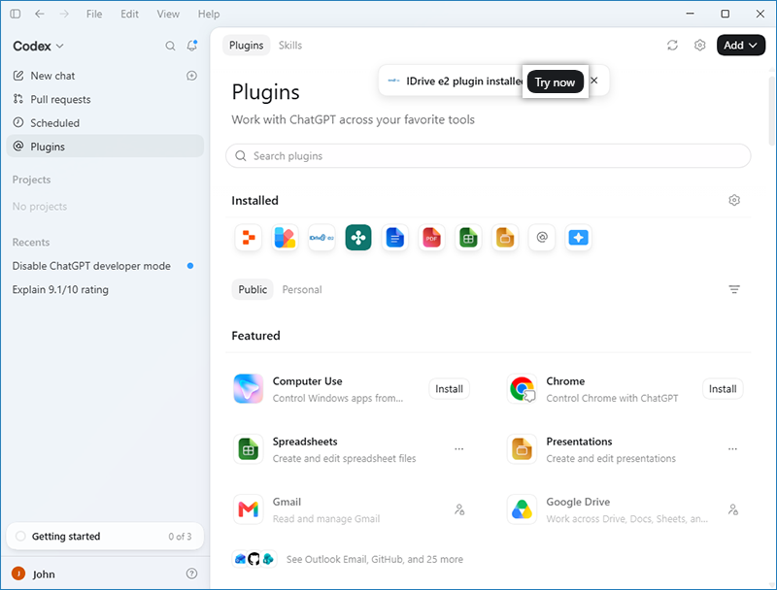Open the colorful shapes installed plugin icon
This screenshot has width=777, height=590.
pyautogui.click(x=285, y=238)
